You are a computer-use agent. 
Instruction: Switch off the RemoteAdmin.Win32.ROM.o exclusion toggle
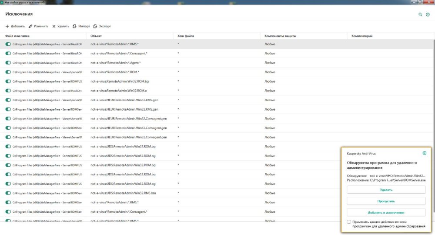(8, 91)
